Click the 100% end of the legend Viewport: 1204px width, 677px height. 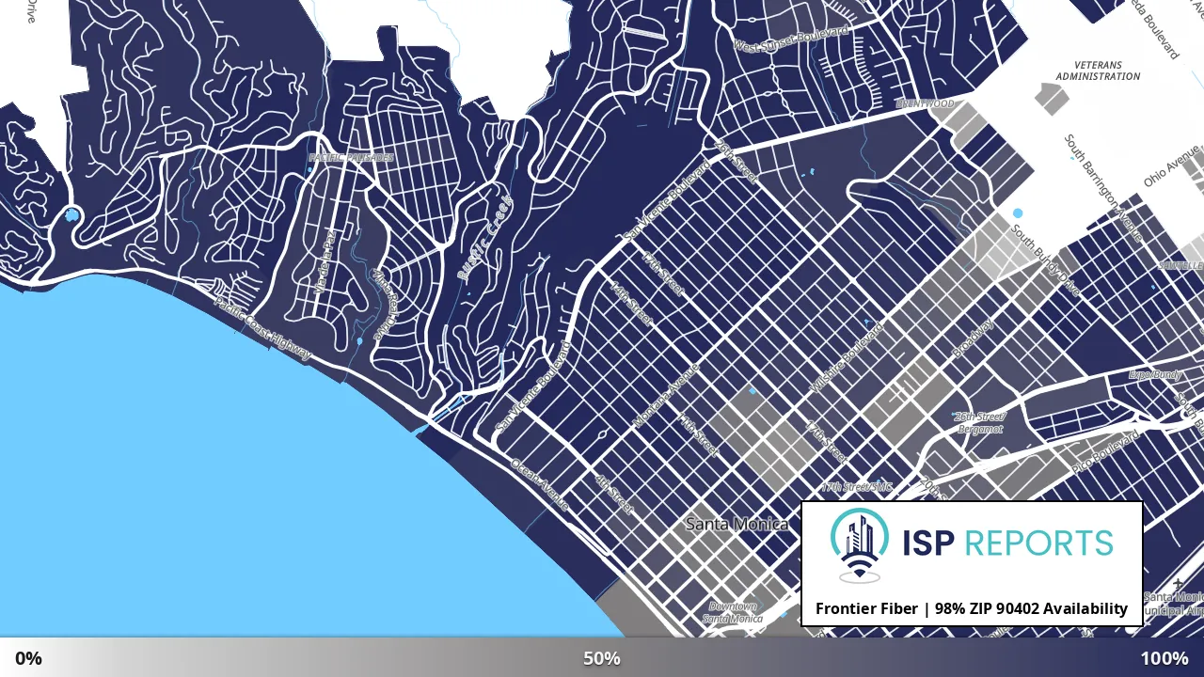1164,658
